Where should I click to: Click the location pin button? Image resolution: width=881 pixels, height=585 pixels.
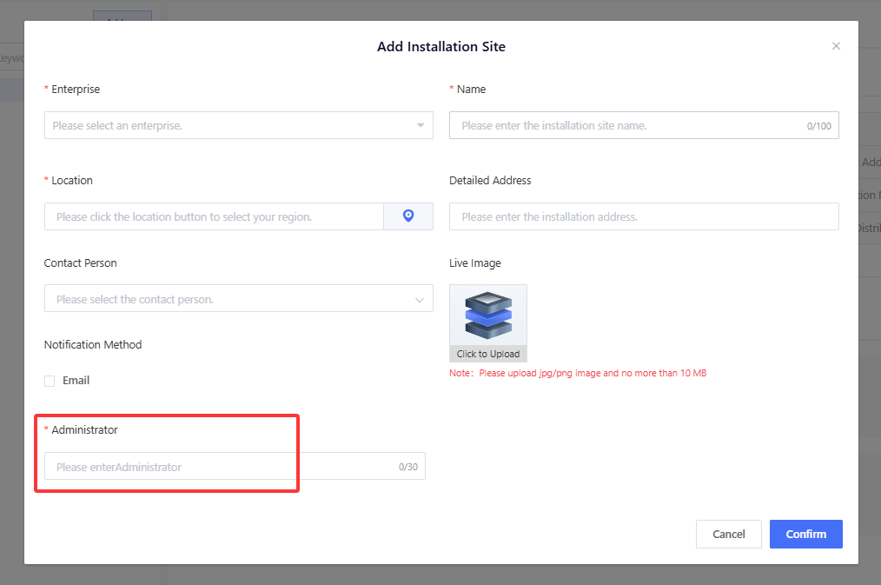pos(408,216)
